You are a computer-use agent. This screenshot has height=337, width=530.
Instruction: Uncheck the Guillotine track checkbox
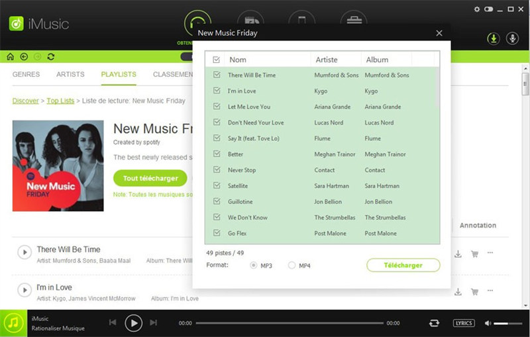click(217, 201)
